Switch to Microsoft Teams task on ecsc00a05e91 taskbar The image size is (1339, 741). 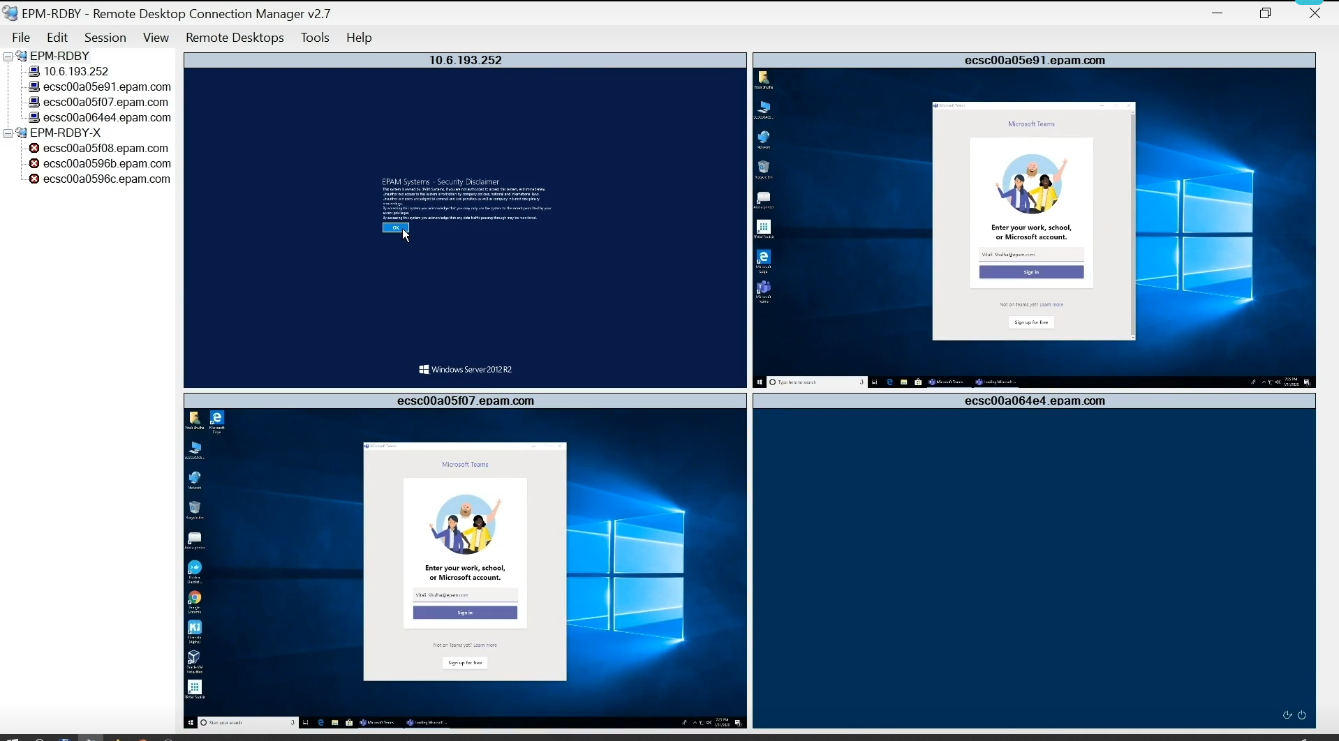coord(947,382)
